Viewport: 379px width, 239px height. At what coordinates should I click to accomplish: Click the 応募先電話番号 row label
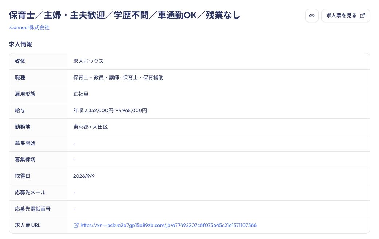coord(33,209)
